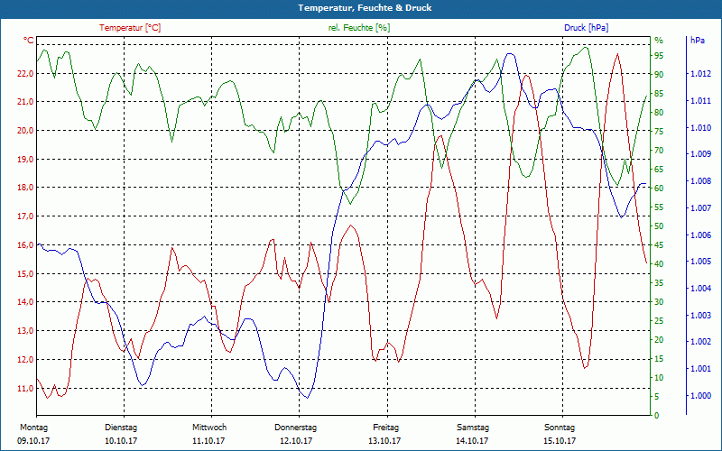Screen dimensions: 722x451
Task: Click temperature axis value '18,0'
Action: 25,188
